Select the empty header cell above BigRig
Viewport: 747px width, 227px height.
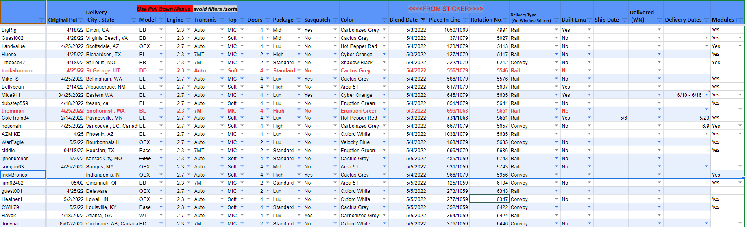coord(23,12)
